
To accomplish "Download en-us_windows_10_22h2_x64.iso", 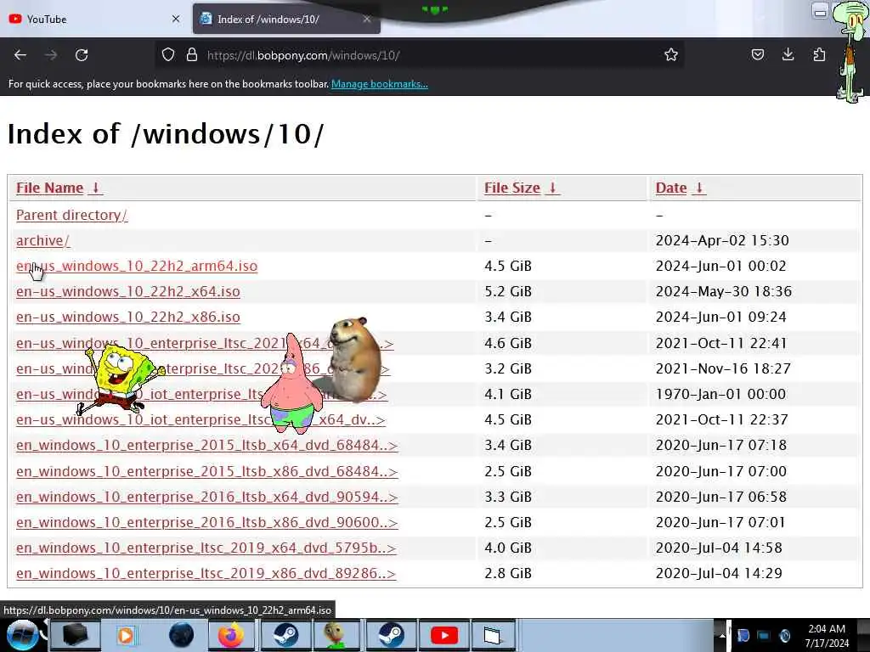I will pos(128,292).
